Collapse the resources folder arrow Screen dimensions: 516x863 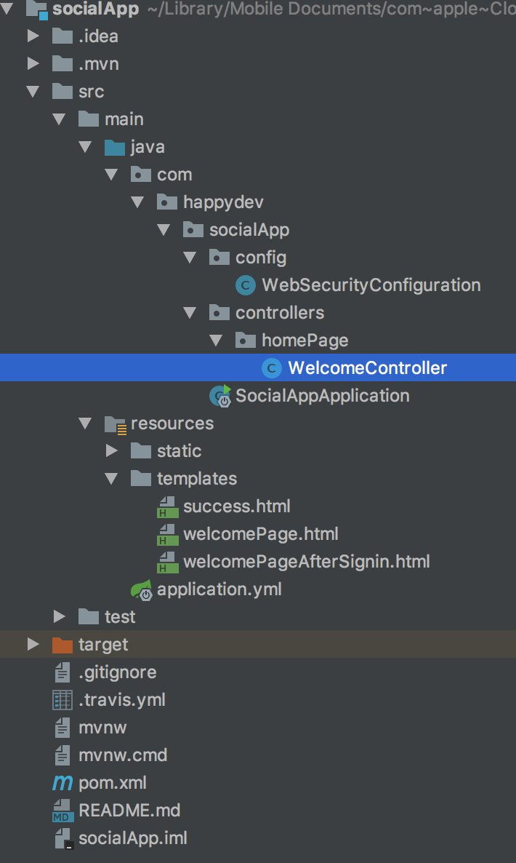86,423
